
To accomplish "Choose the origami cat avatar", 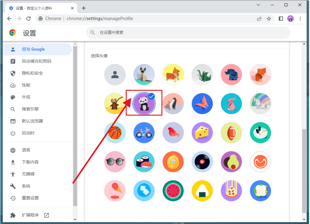I will [144, 75].
